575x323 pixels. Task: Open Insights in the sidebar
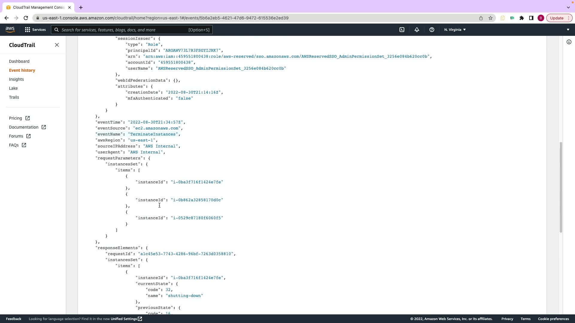pos(16,79)
